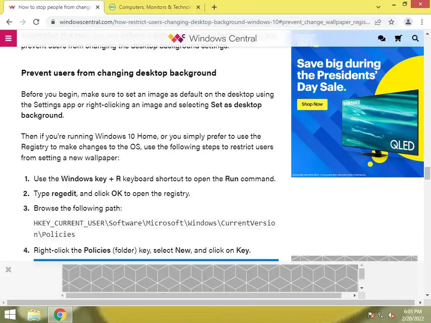Click the bottom banner ad placeholder
Screen dimensions: 431x323
point(210,278)
